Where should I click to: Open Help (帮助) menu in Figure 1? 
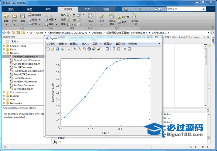(x=132, y=43)
